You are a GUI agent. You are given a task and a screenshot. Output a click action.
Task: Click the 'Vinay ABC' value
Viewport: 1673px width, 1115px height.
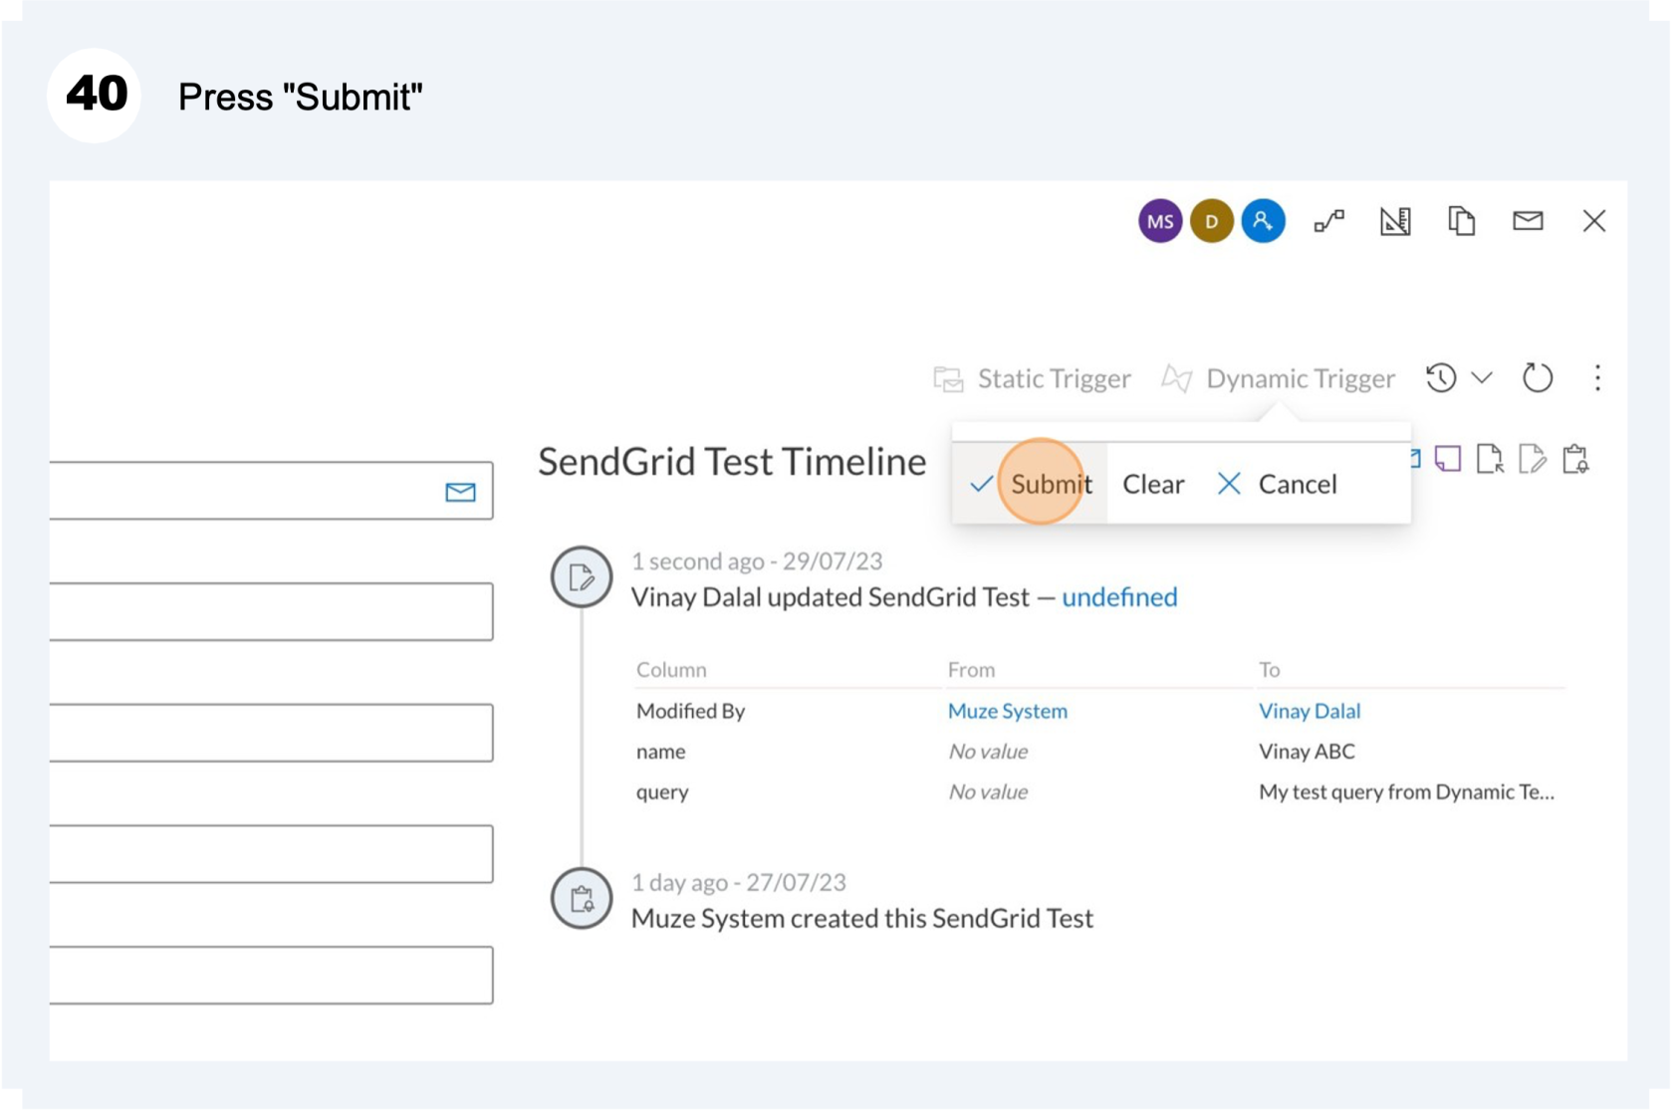[1307, 752]
